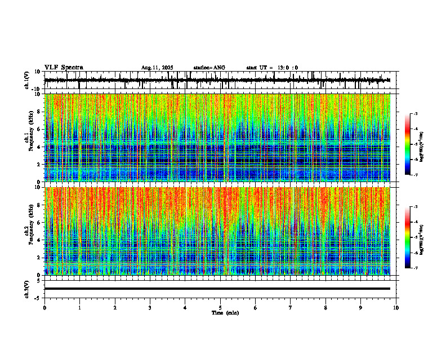Click time axis tick label "8"
Viewport: 446px width, 345px height.
[x=325, y=308]
